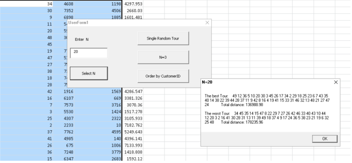Close the UserForm1 dialog
The image size is (352, 163).
point(207,22)
